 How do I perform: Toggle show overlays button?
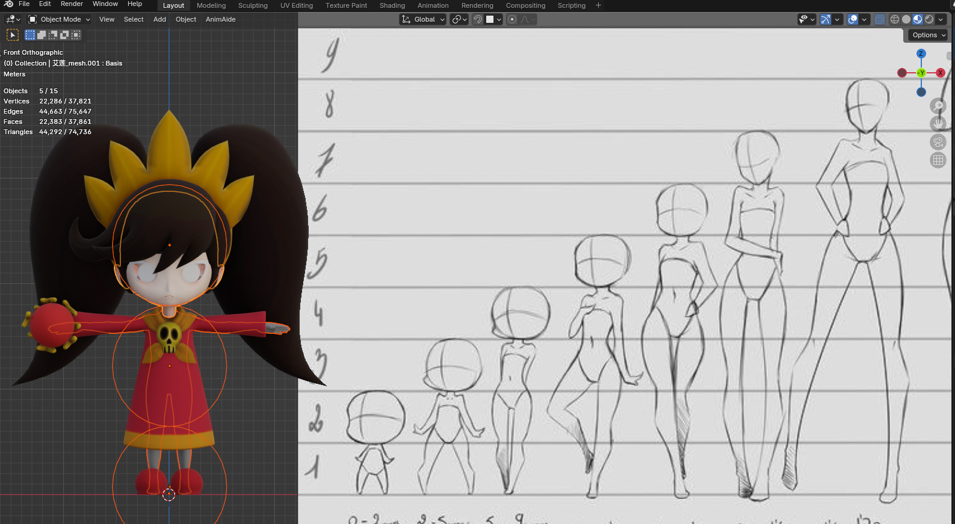[853, 19]
